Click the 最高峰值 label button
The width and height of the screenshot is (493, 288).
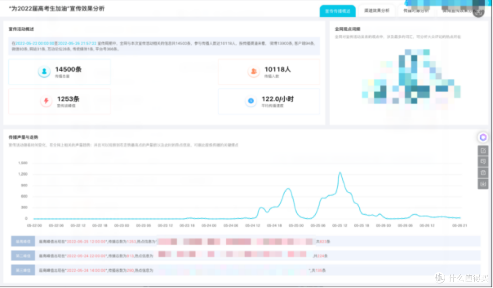click(x=23, y=242)
